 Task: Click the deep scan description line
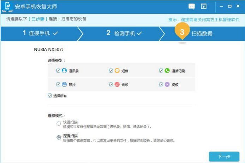[x=119, y=141]
